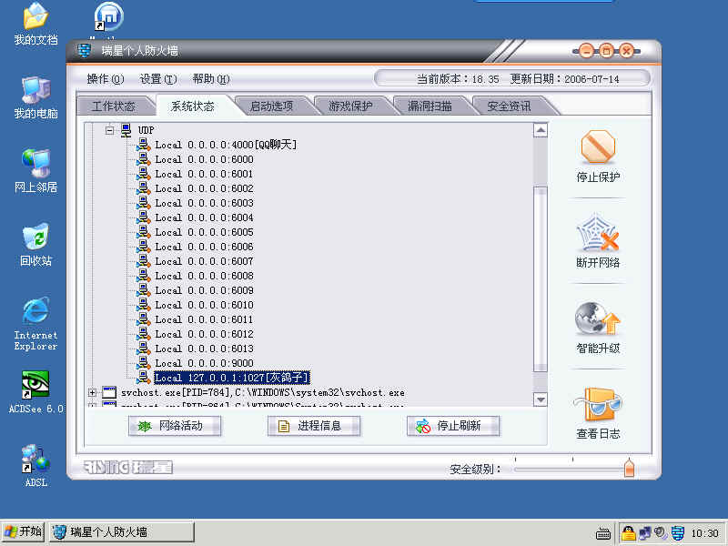This screenshot has width=728, height=546.
Task: Select Local 0.0.0.0:6013 entry
Action: (x=204, y=349)
